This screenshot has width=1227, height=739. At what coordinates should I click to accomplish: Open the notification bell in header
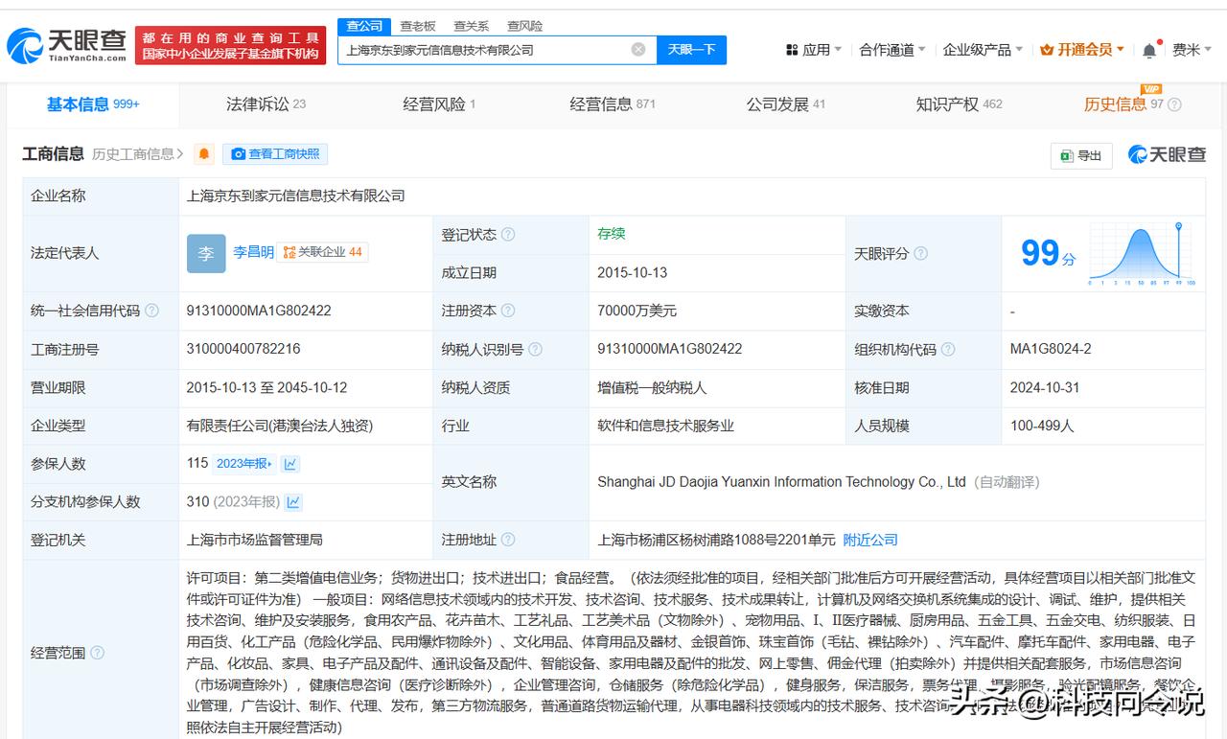pos(1149,50)
